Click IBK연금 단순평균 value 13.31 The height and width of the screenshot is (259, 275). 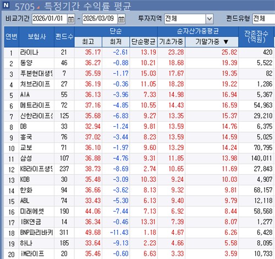pos(148,222)
